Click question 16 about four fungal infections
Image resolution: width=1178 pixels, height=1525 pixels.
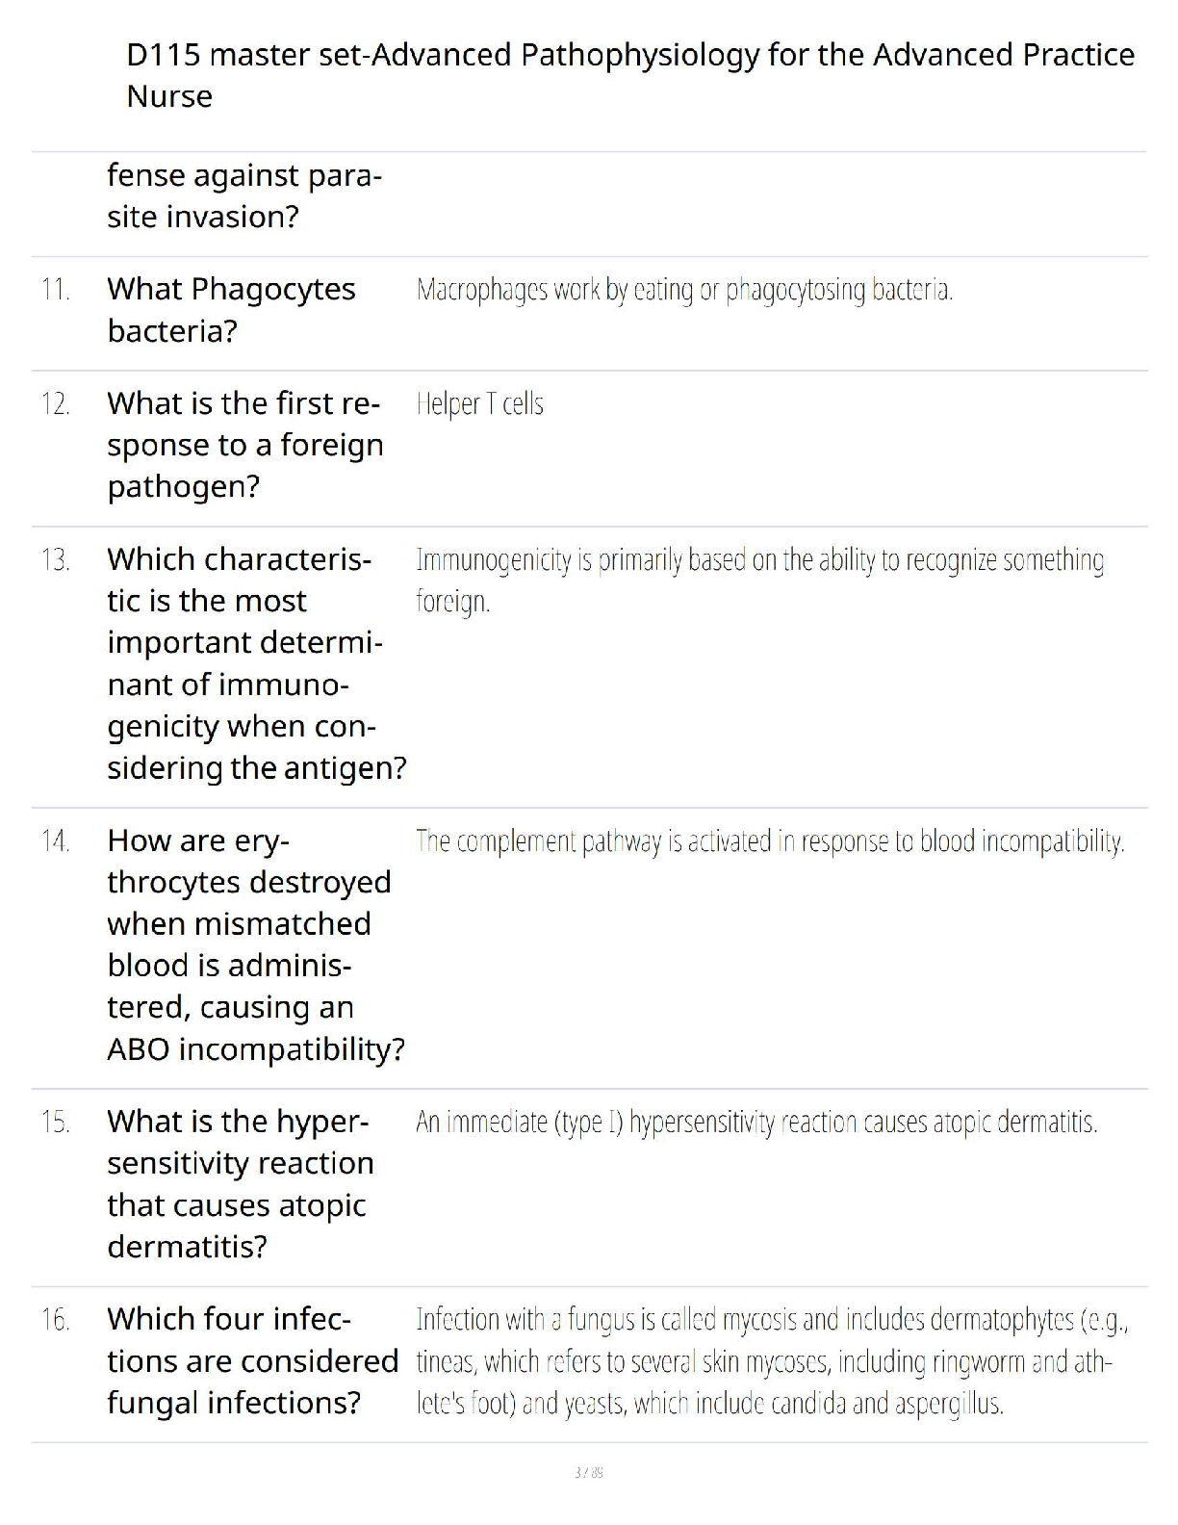pos(252,1360)
